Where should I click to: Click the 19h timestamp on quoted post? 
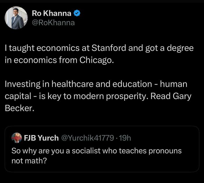(126, 138)
